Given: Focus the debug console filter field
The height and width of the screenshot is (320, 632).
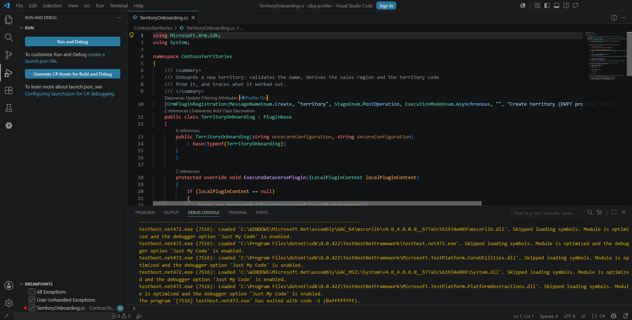Looking at the screenshot, I should pos(547,213).
